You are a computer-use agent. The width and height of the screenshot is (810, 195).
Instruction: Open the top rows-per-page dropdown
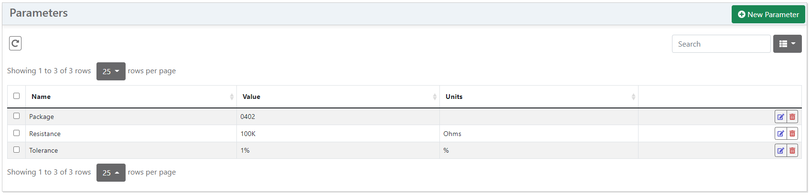pyautogui.click(x=111, y=71)
